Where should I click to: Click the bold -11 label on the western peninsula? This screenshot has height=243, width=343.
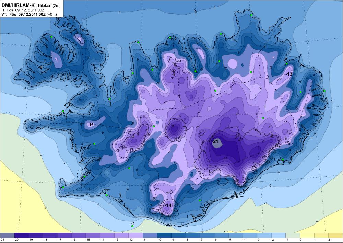point(91,125)
